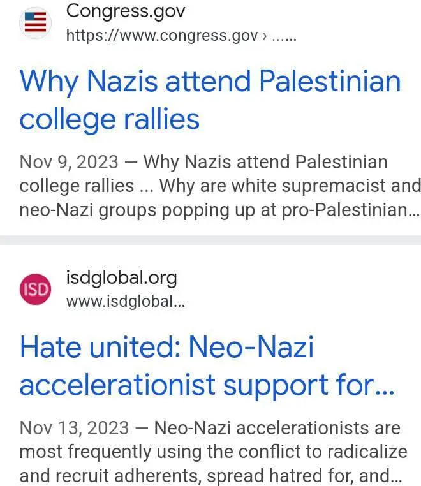Click the Congress.gov site name

(125, 11)
